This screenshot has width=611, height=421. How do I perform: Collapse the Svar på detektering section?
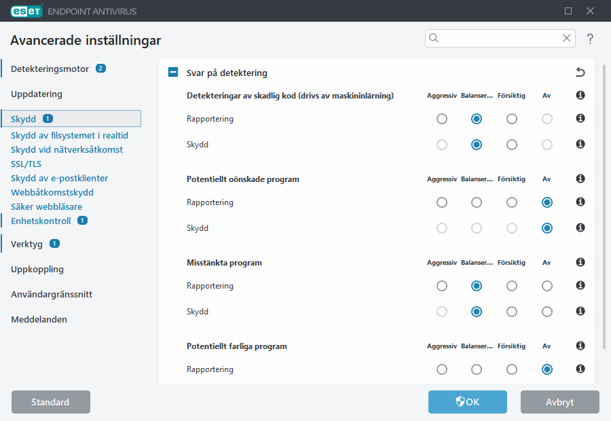coord(172,71)
